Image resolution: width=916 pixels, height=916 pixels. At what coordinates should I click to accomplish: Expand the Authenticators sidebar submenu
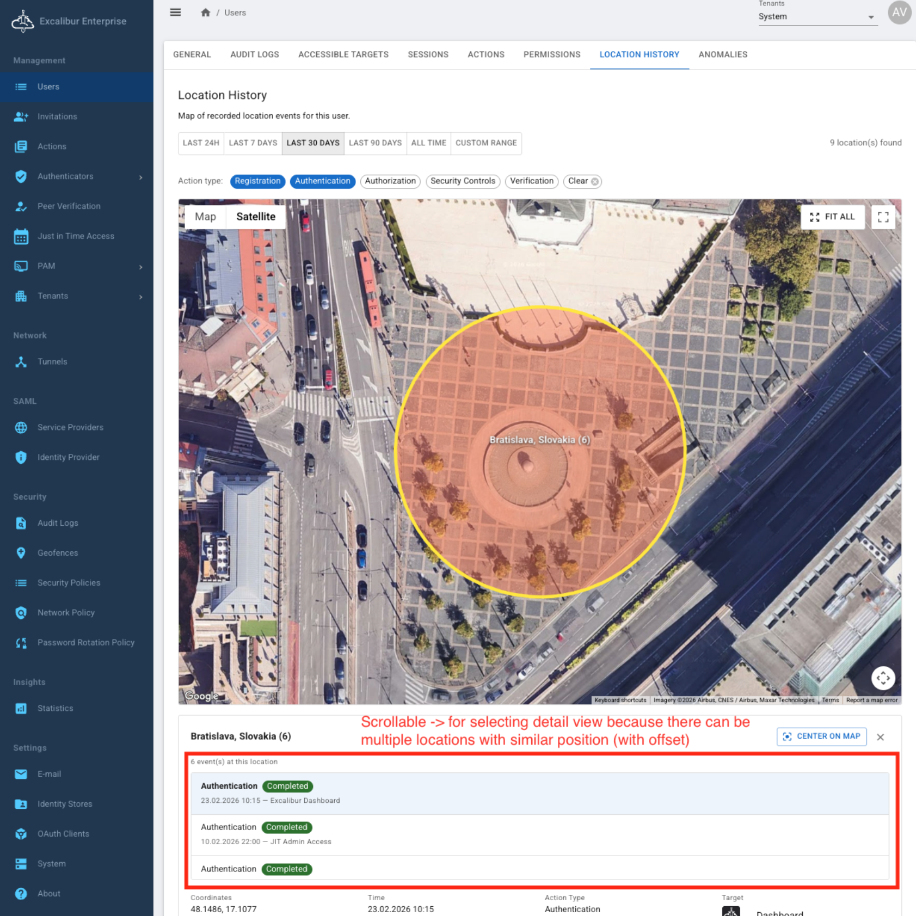140,177
